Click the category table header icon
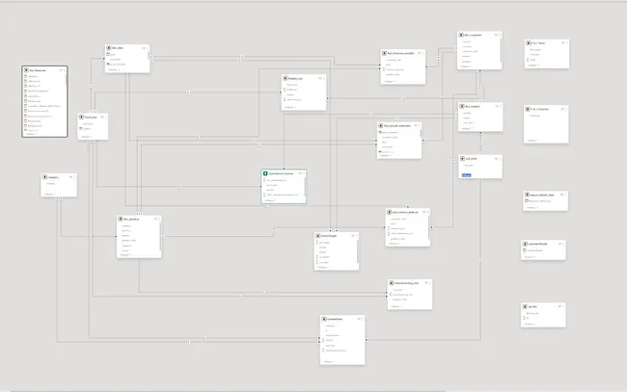 pos(44,177)
